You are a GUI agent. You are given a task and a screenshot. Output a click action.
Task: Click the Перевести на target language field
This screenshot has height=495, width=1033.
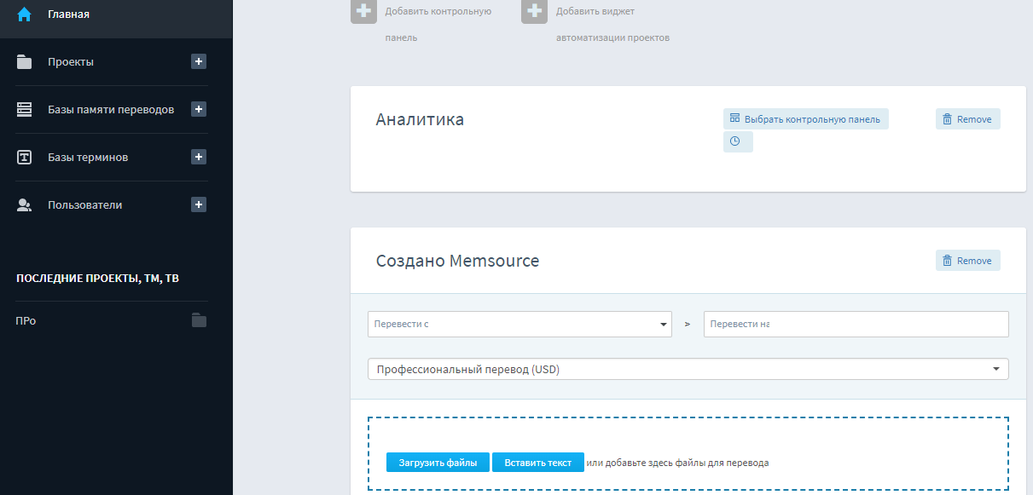click(x=856, y=324)
